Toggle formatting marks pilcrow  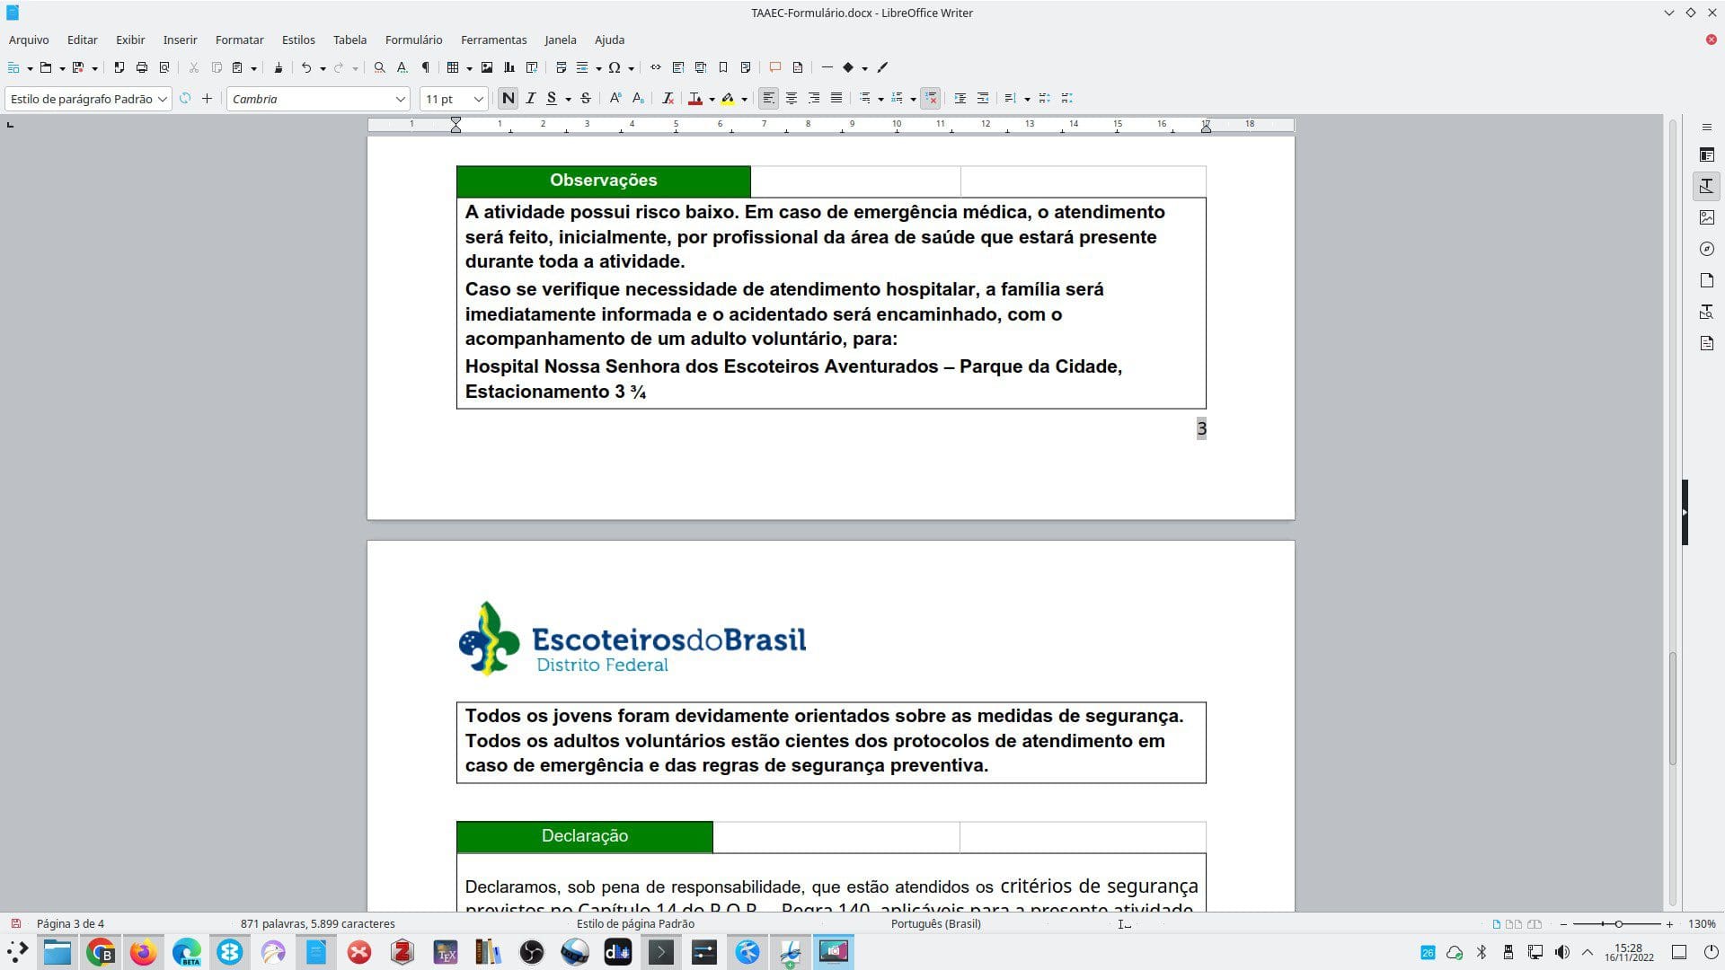tap(426, 67)
